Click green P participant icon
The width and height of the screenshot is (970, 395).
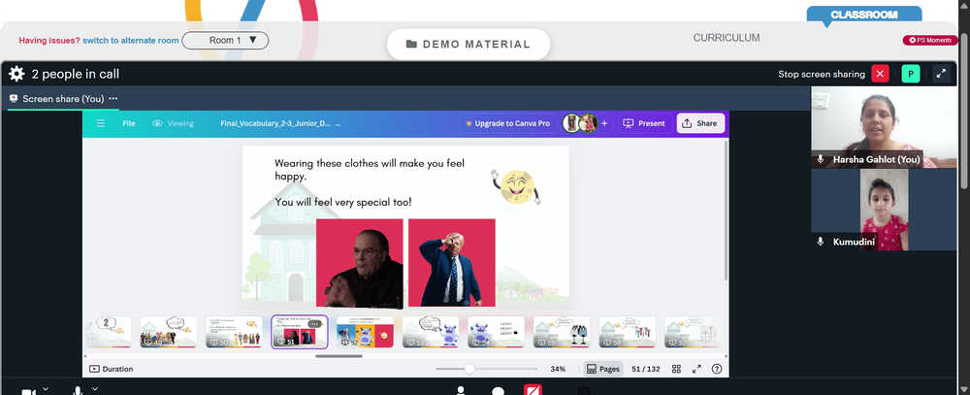[x=911, y=74]
